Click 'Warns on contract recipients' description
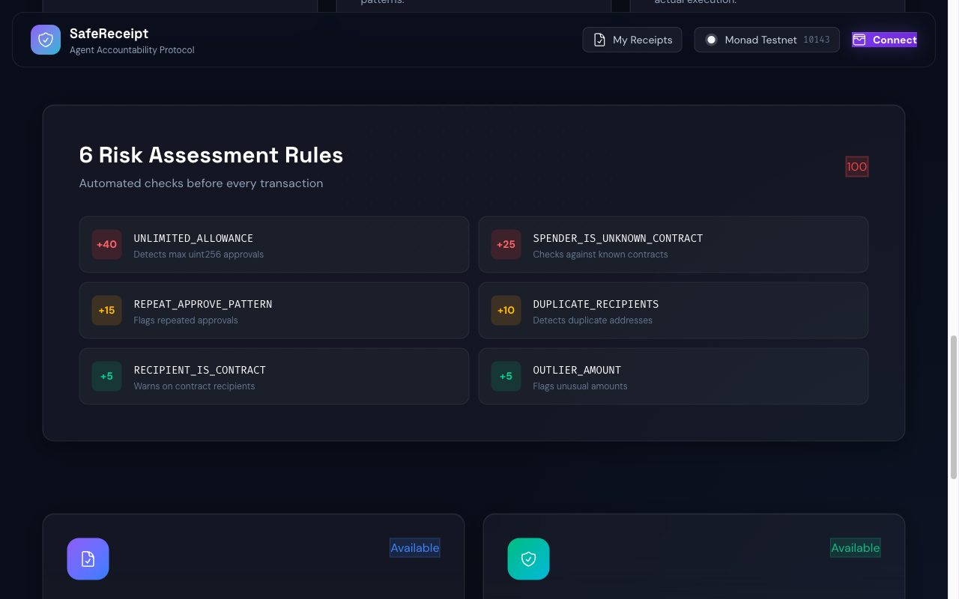 click(194, 386)
